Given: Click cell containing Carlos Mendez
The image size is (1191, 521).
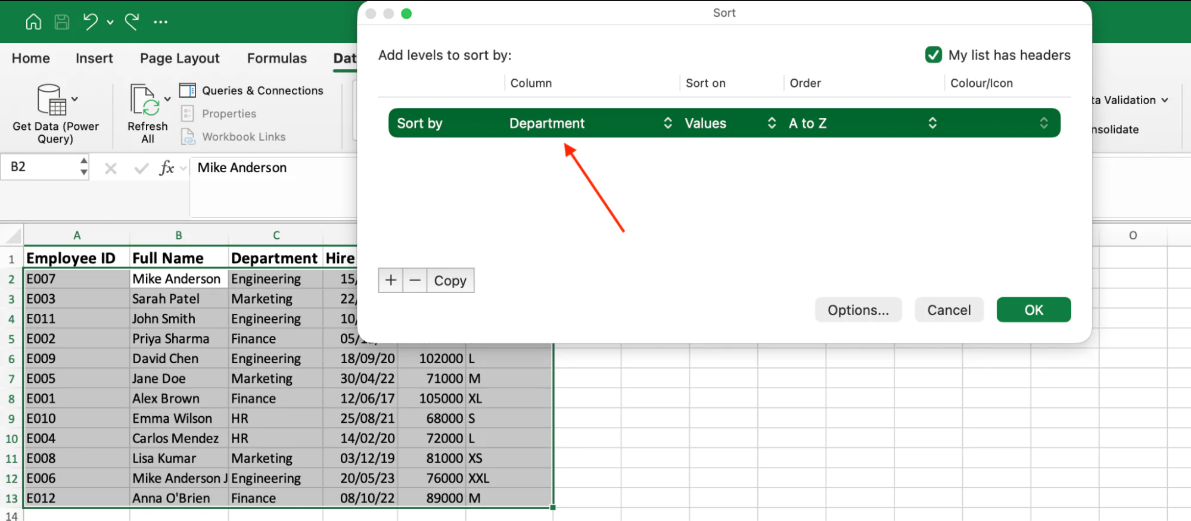Looking at the screenshot, I should coord(179,438).
